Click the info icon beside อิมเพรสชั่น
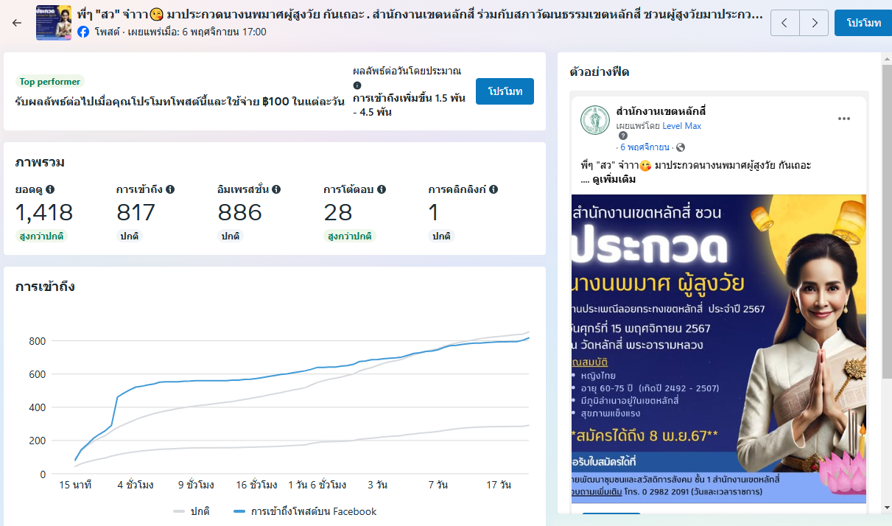The width and height of the screenshot is (892, 526). 276,189
